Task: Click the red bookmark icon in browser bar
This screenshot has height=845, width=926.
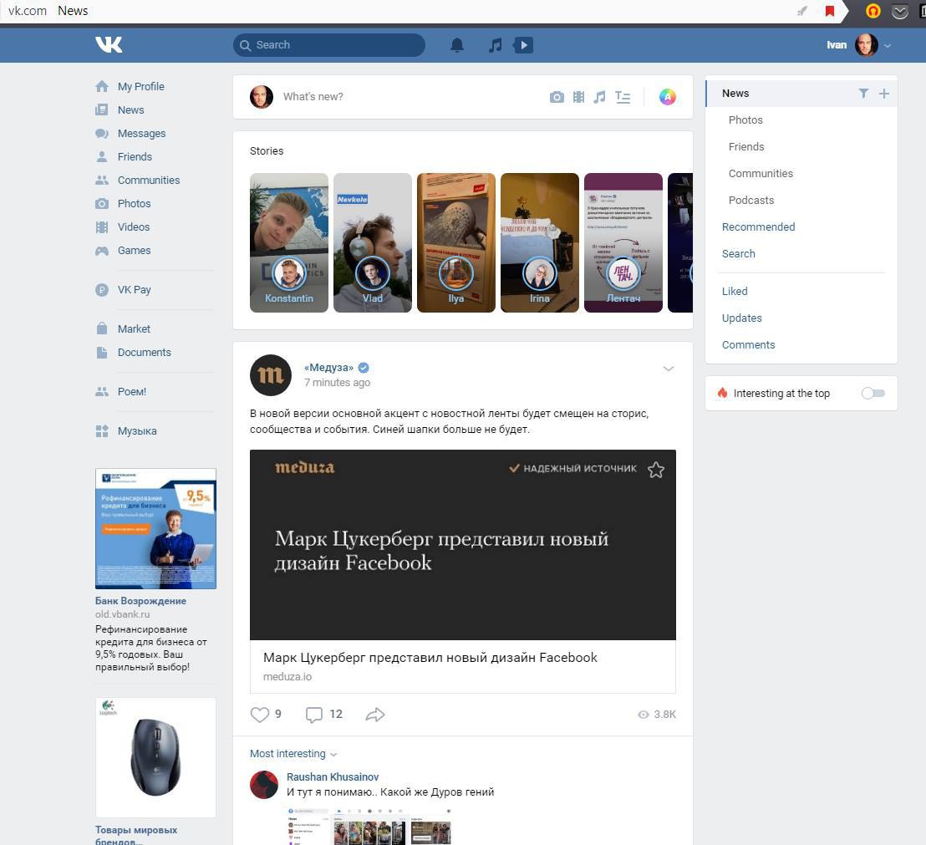Action: tap(830, 11)
